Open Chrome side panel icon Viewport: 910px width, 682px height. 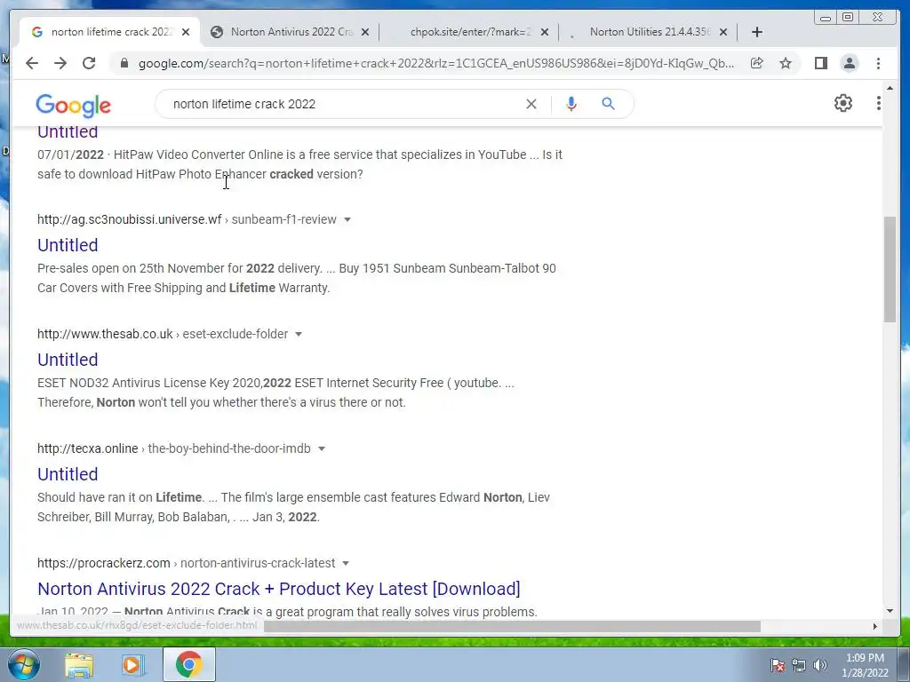(820, 63)
